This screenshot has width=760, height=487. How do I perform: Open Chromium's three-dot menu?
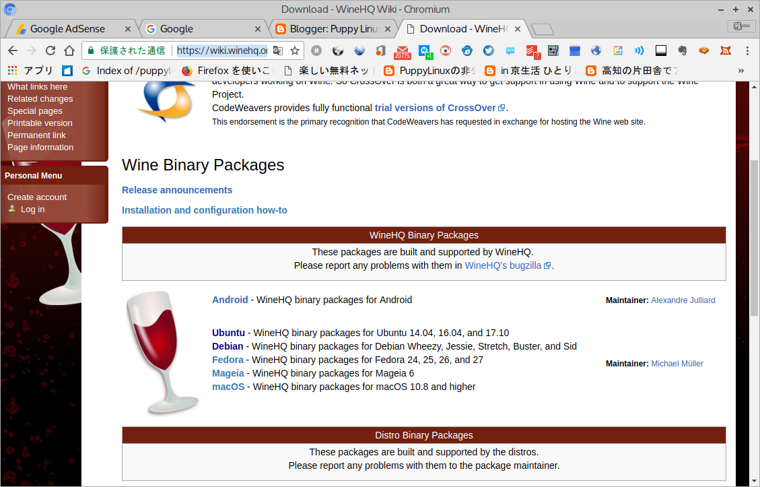(747, 51)
